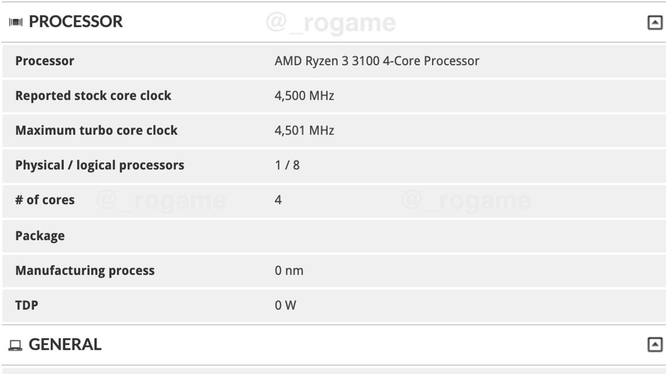Viewport: 666px width, 374px height.
Task: Click the AMD Ryzen 3 3100 processor name
Action: 376,61
